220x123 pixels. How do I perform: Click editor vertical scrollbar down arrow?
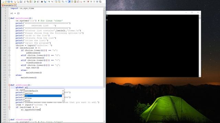(x=104, y=121)
